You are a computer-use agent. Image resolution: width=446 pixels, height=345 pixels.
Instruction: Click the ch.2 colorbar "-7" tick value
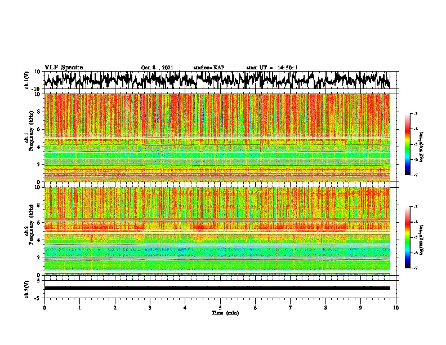[x=416, y=268]
